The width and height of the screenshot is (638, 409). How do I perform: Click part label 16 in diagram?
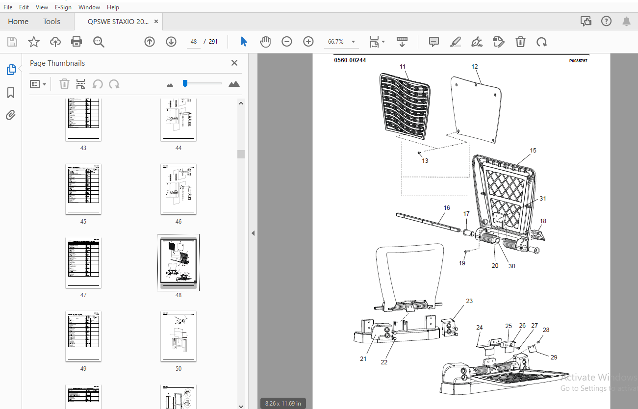[x=446, y=208]
